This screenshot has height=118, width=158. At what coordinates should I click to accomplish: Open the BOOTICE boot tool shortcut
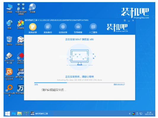pyautogui.click(x=9, y=58)
